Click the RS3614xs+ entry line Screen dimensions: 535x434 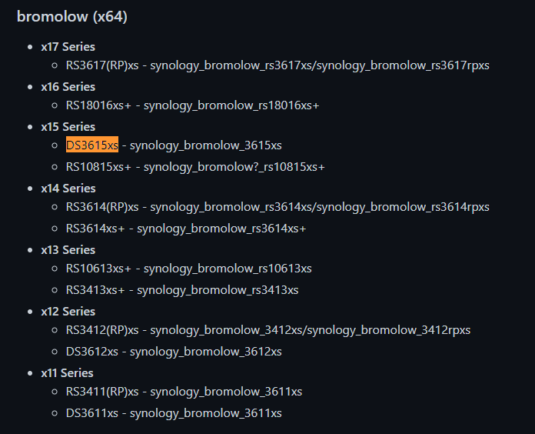click(186, 229)
